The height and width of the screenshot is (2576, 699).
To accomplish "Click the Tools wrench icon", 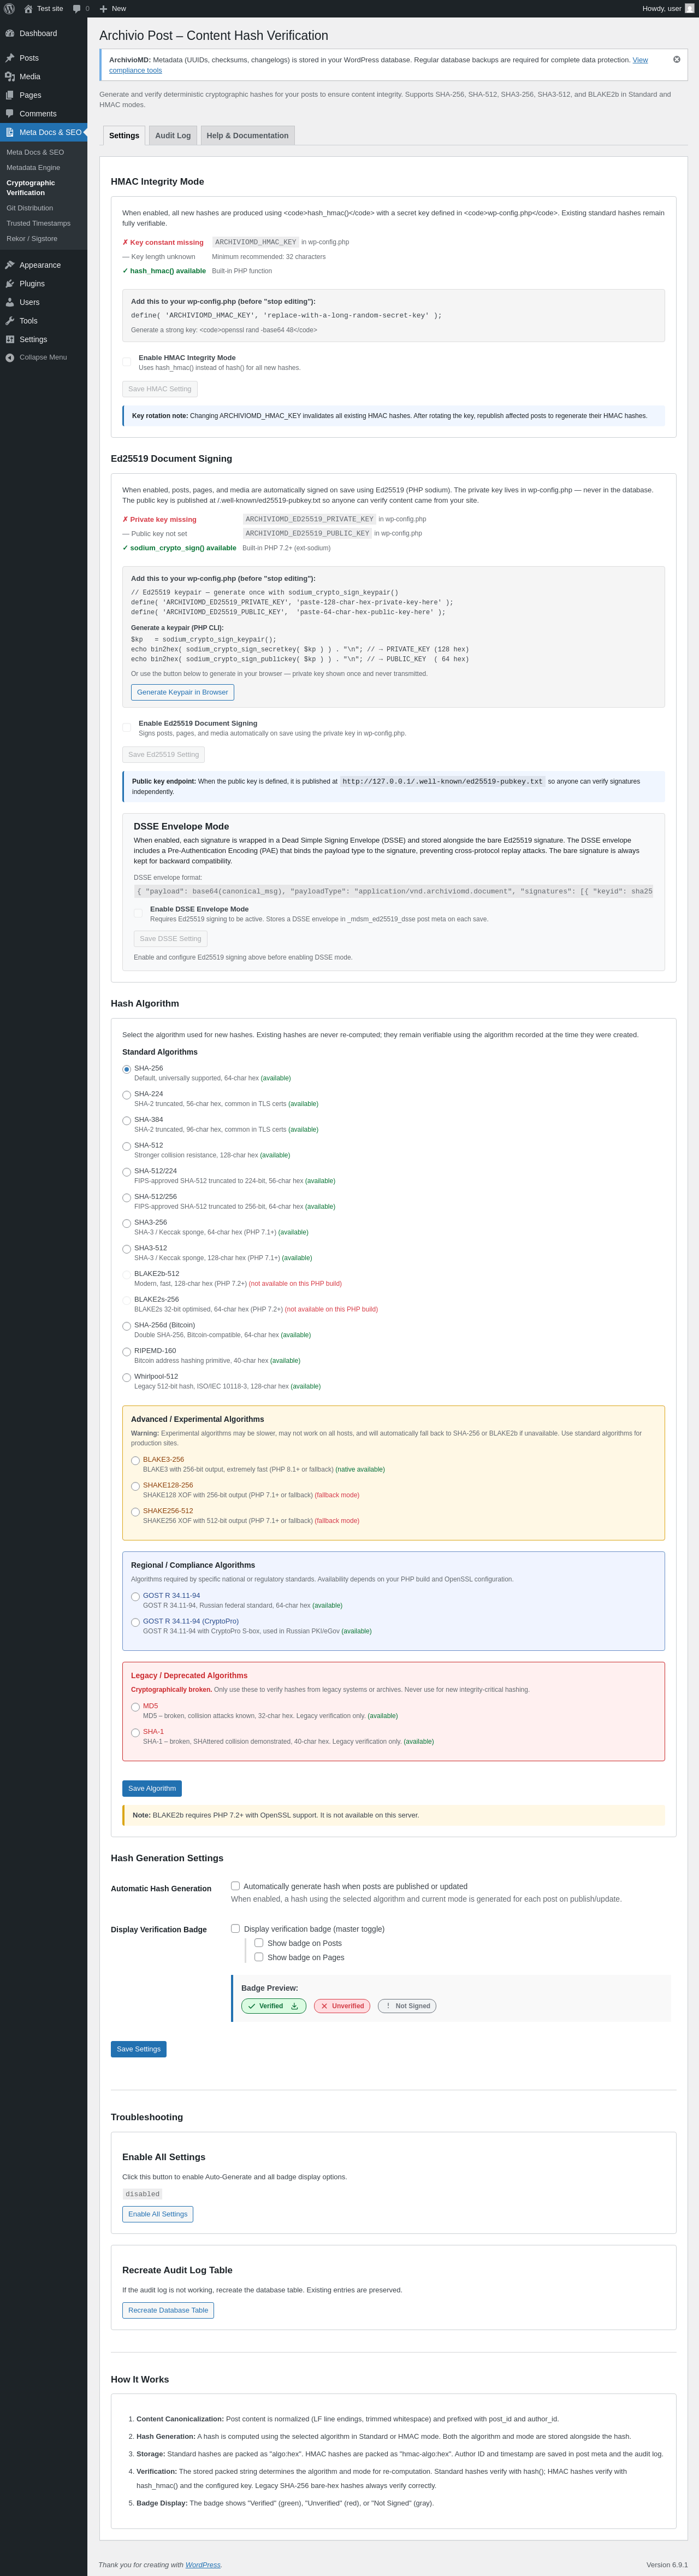I will point(10,321).
